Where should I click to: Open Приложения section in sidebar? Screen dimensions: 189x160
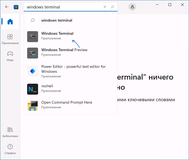click(x=10, y=39)
